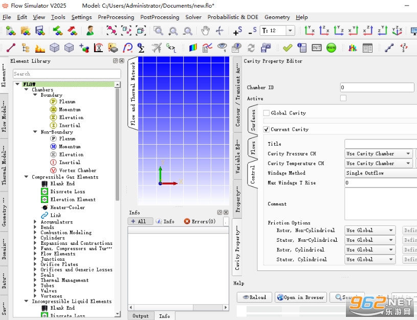417x320 pixels.
Task: Open a model with the folder icon
Action: coord(26,31)
